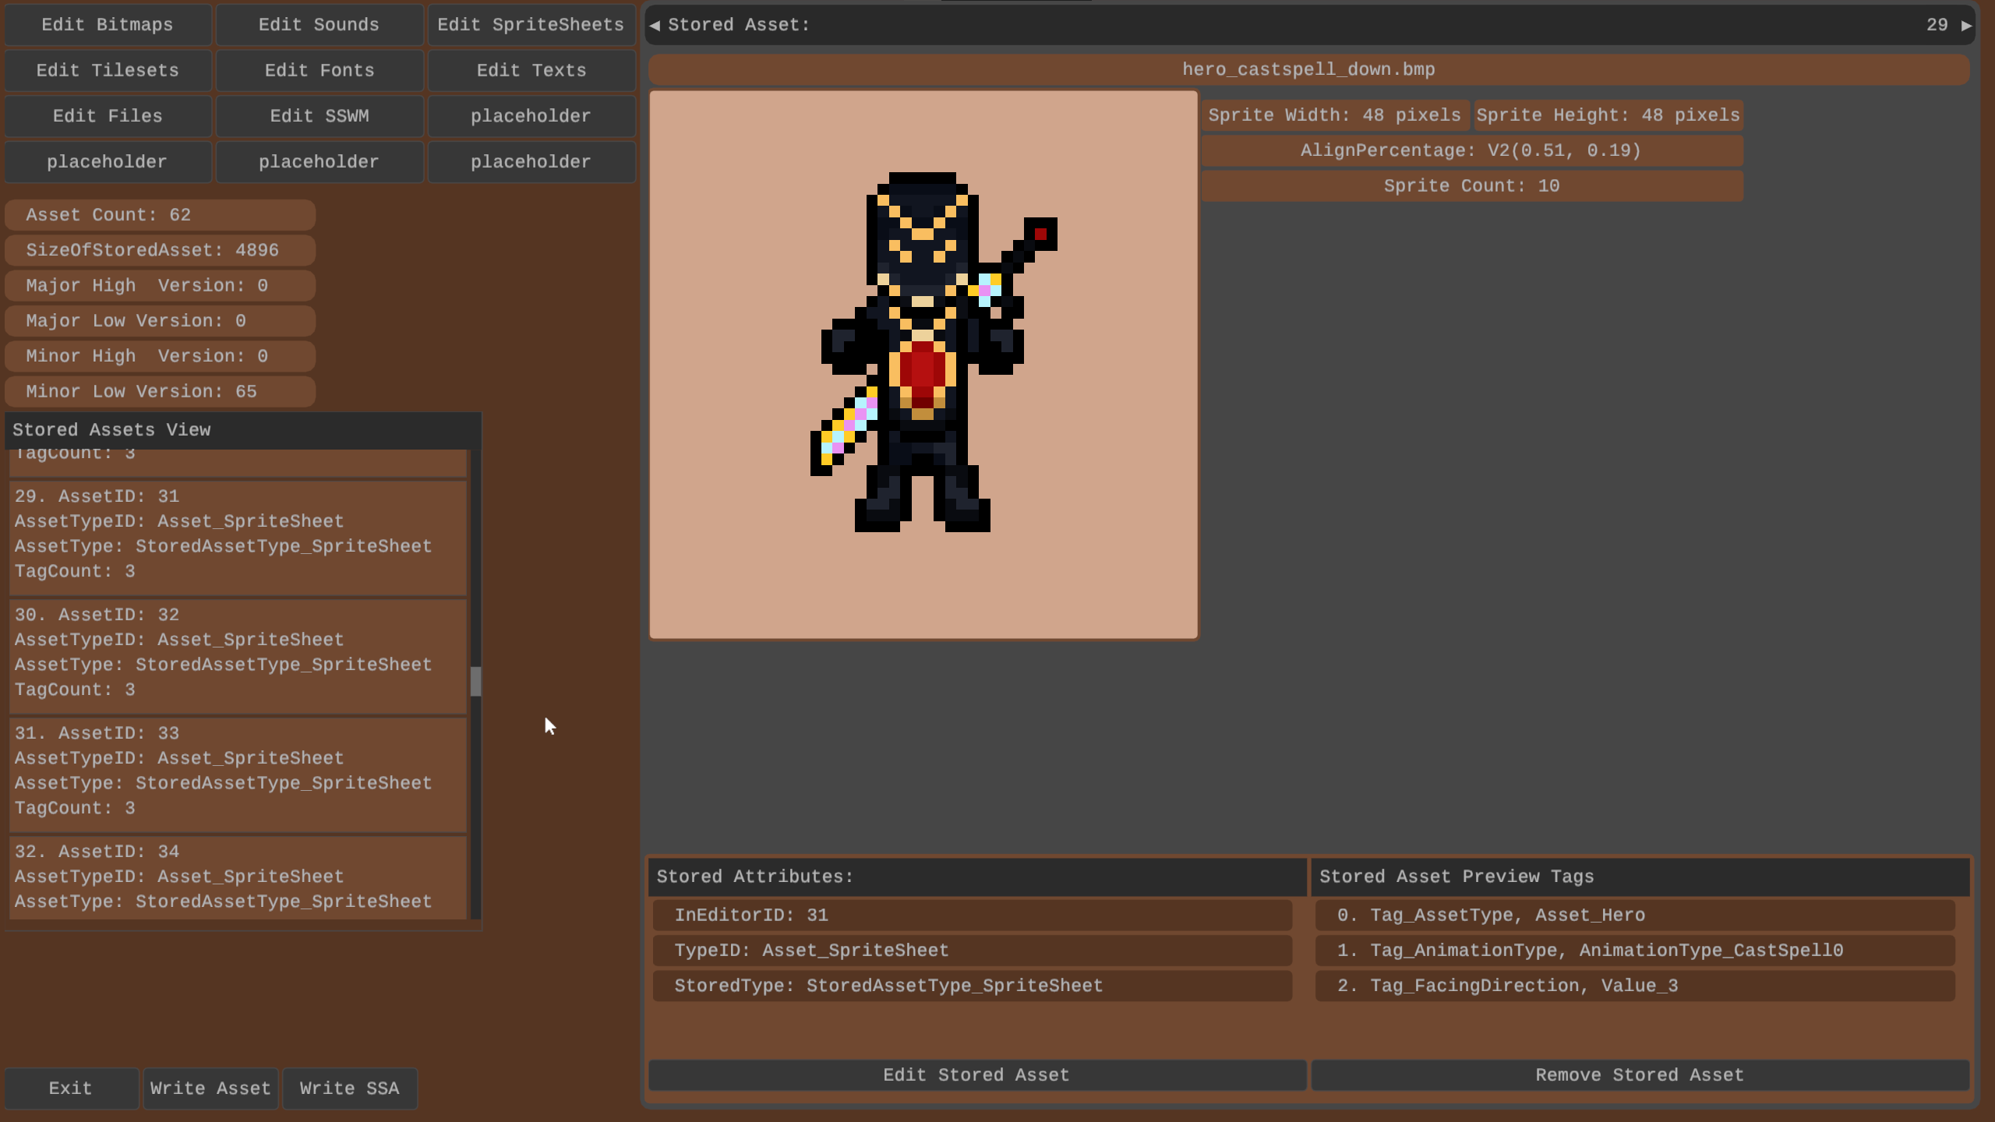Click the next stored asset arrow
1995x1122 pixels.
coord(1966,26)
